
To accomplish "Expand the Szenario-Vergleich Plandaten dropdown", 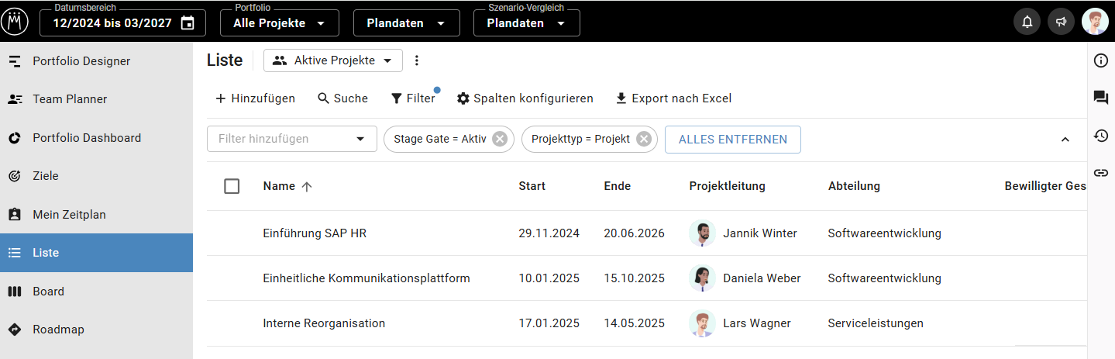I will [x=526, y=22].
